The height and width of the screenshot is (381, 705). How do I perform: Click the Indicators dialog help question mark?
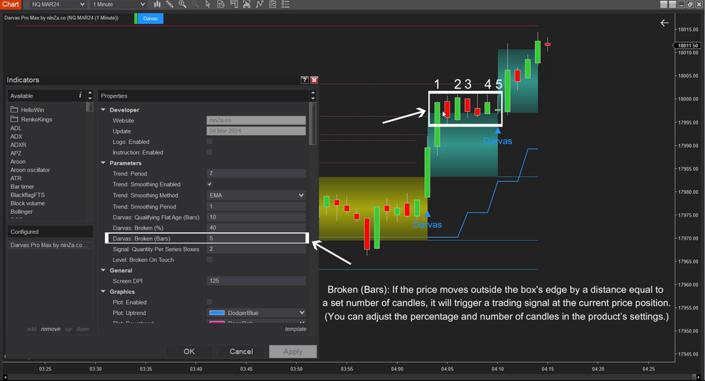point(304,80)
